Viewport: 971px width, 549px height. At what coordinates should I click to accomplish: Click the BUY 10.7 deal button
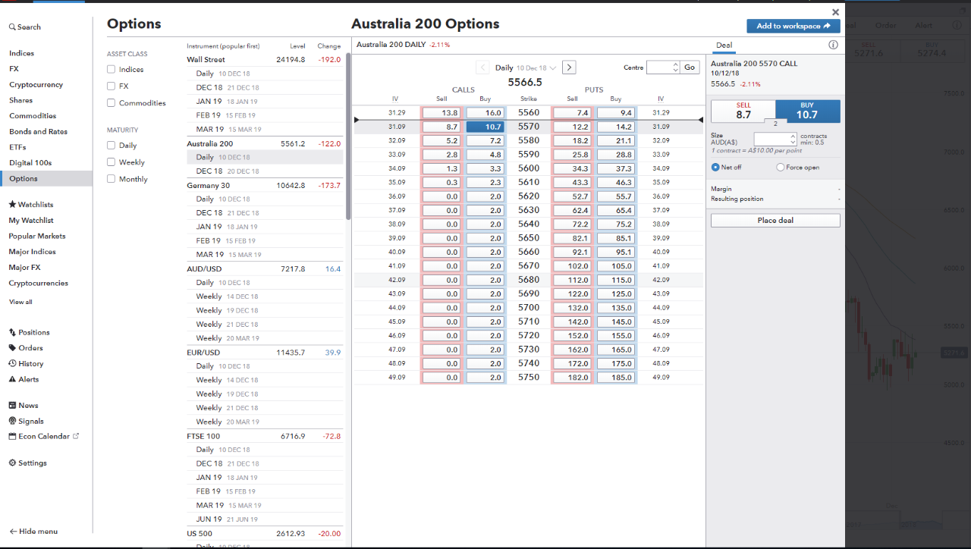(x=808, y=111)
